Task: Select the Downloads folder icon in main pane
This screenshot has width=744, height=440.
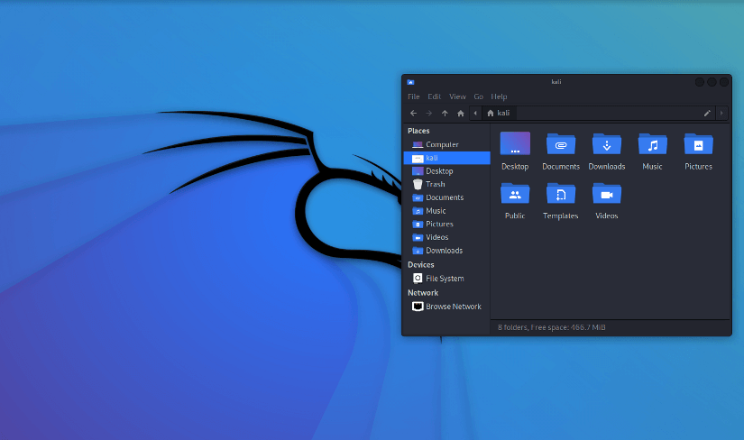Action: coord(607,144)
